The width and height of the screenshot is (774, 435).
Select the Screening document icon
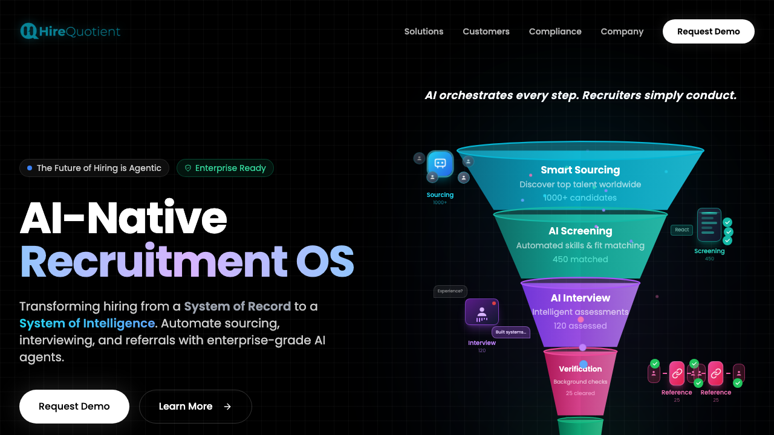[x=709, y=225]
